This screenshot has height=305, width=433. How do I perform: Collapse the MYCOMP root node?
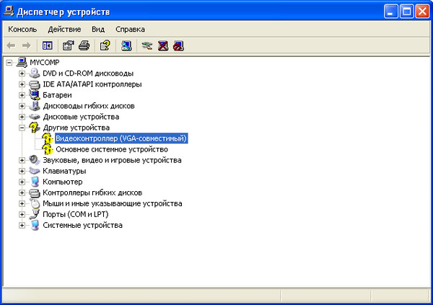coord(9,63)
